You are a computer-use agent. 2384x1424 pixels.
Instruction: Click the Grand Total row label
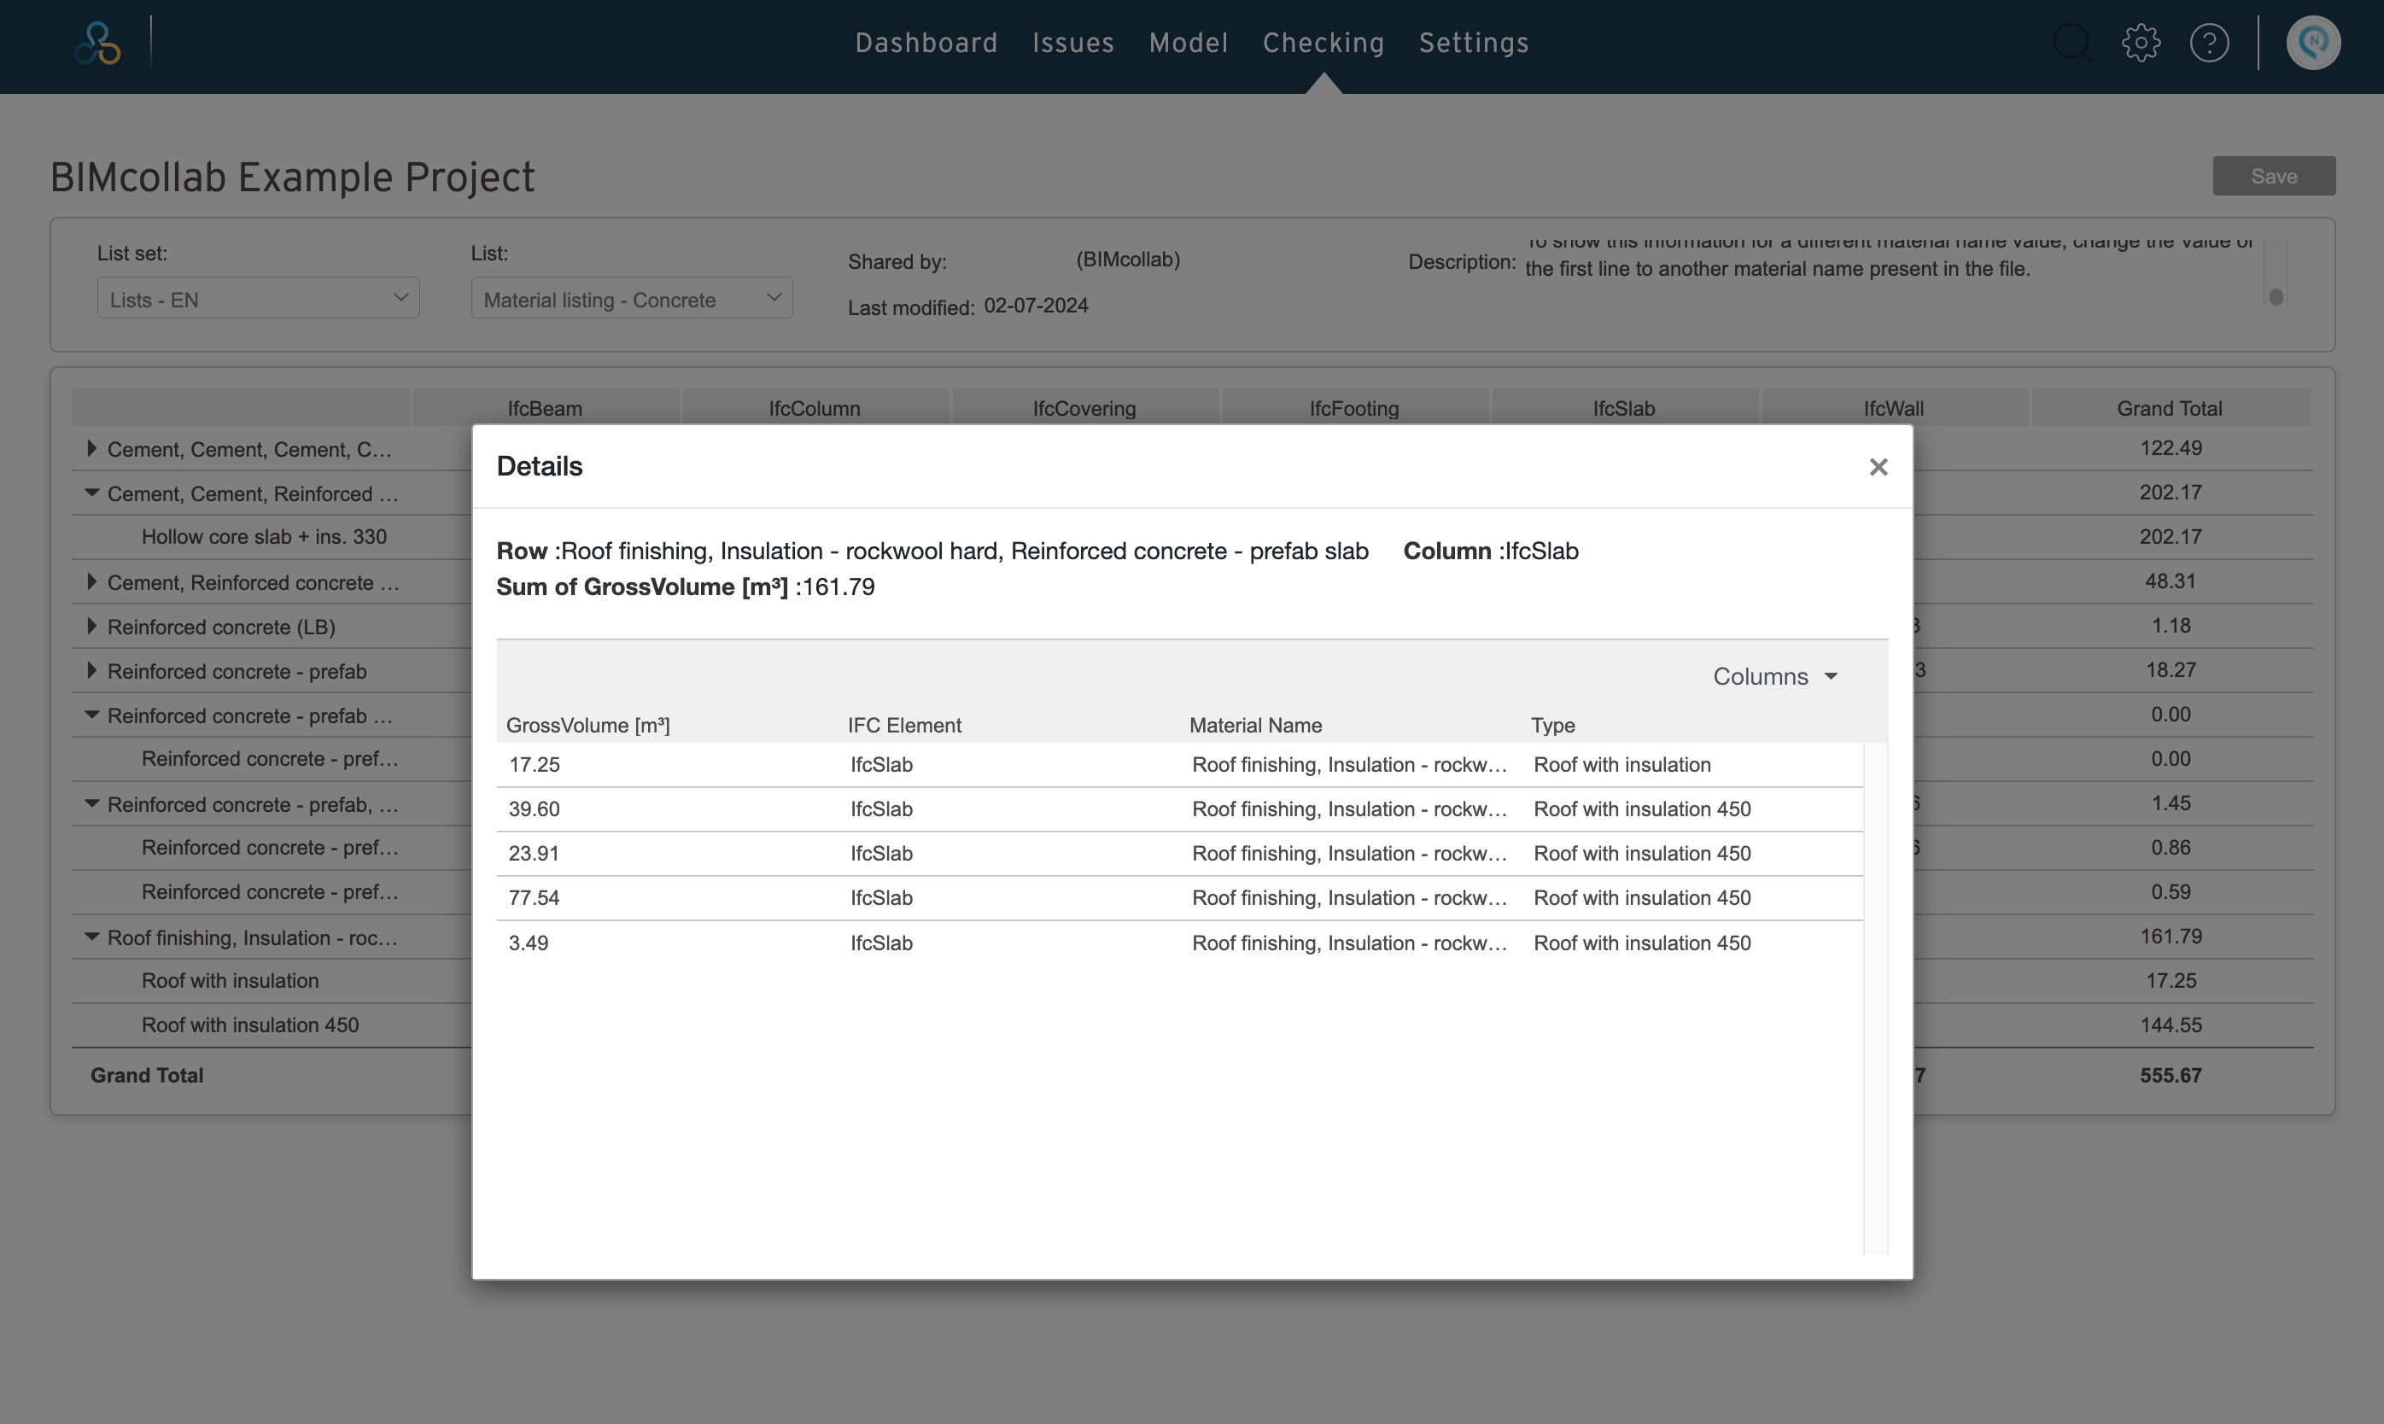coord(147,1076)
